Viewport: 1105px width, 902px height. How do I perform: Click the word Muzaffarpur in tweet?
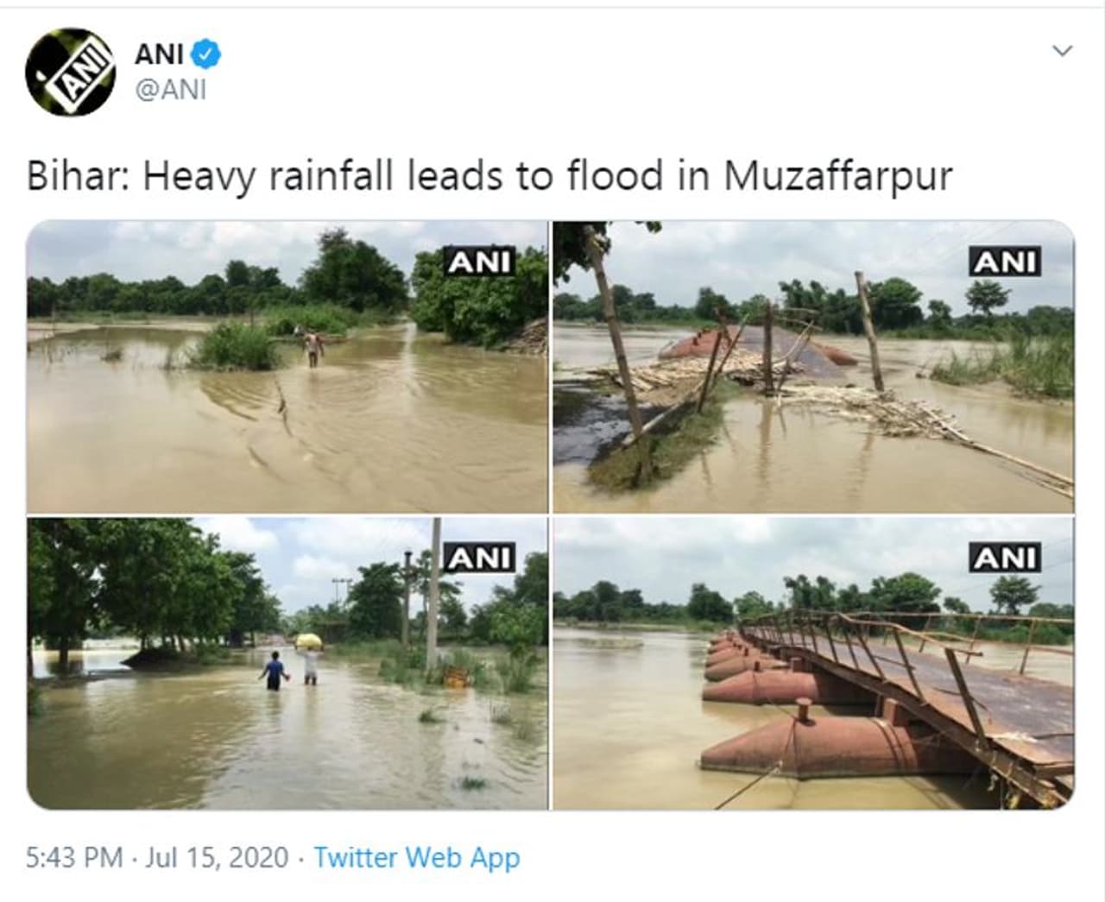[837, 177]
